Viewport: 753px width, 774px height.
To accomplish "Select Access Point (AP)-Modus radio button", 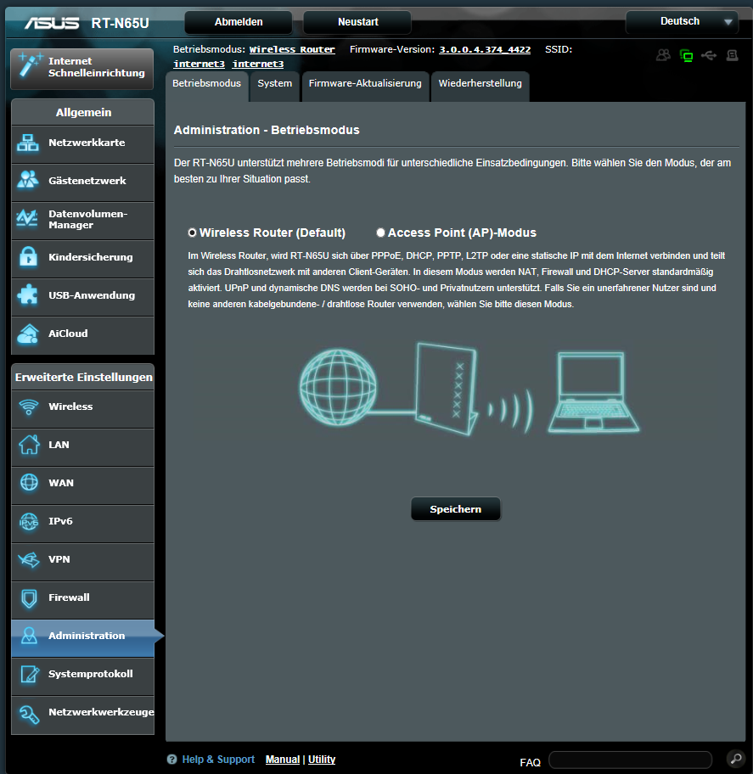I will point(380,233).
